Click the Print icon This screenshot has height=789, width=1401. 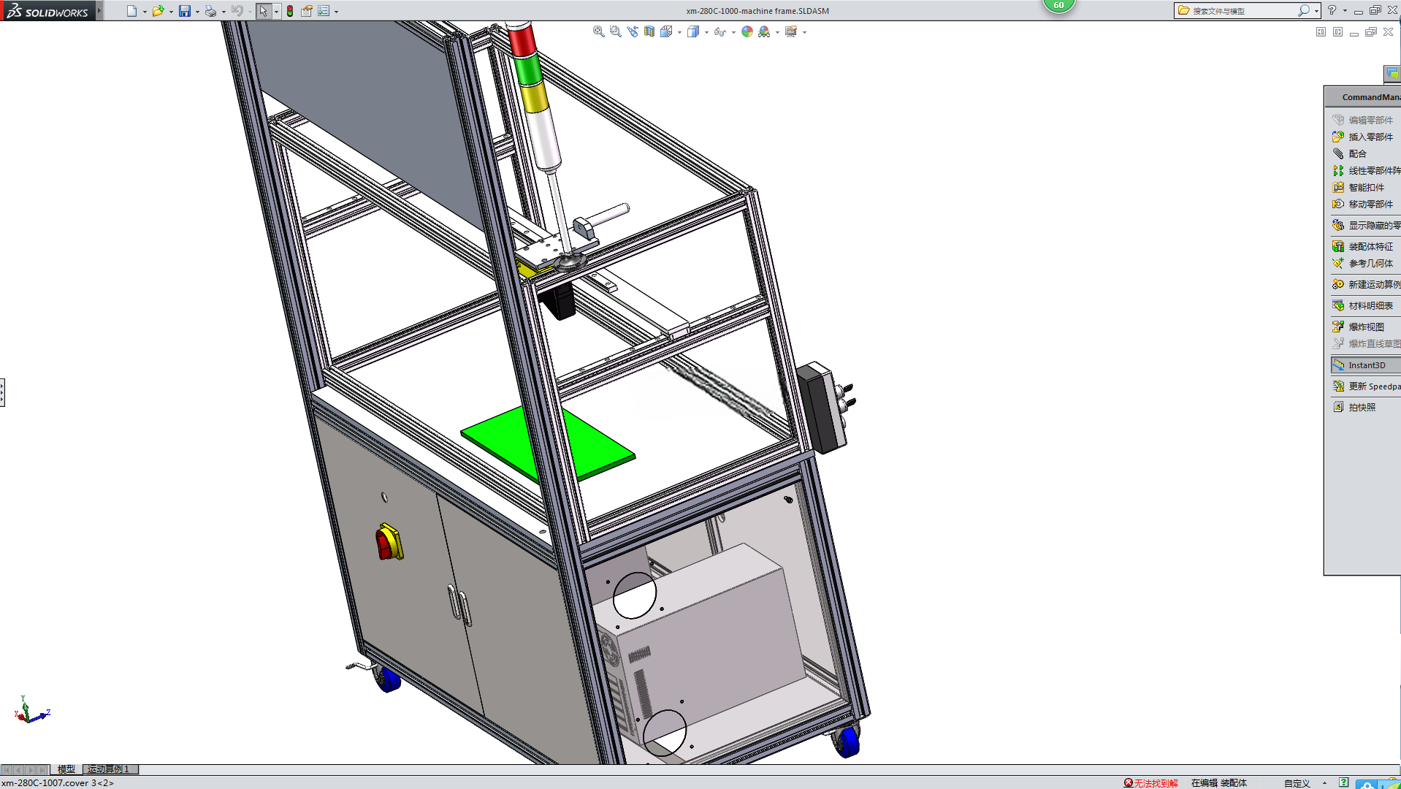[210, 11]
